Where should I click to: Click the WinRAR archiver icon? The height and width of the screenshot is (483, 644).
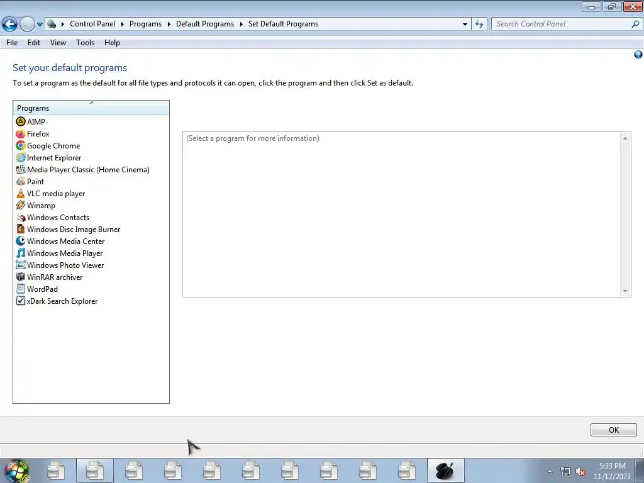(x=21, y=277)
